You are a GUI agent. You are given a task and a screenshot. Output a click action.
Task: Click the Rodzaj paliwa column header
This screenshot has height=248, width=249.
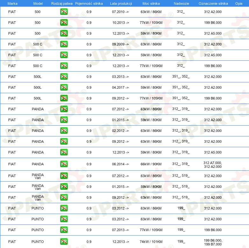click(x=62, y=3)
